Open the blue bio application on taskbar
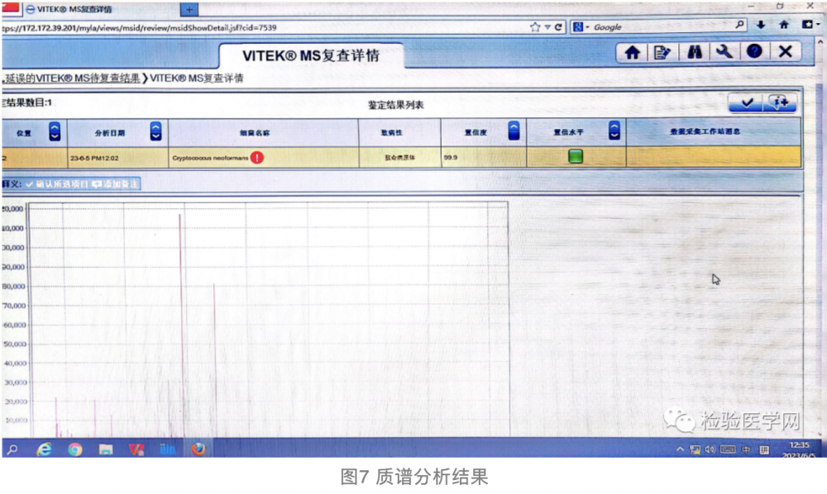Viewport: 827px width, 494px height. pyautogui.click(x=167, y=449)
